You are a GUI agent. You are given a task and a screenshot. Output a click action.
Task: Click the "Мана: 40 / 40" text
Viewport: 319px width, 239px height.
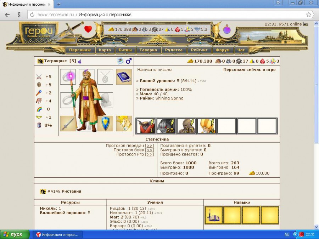(x=153, y=94)
